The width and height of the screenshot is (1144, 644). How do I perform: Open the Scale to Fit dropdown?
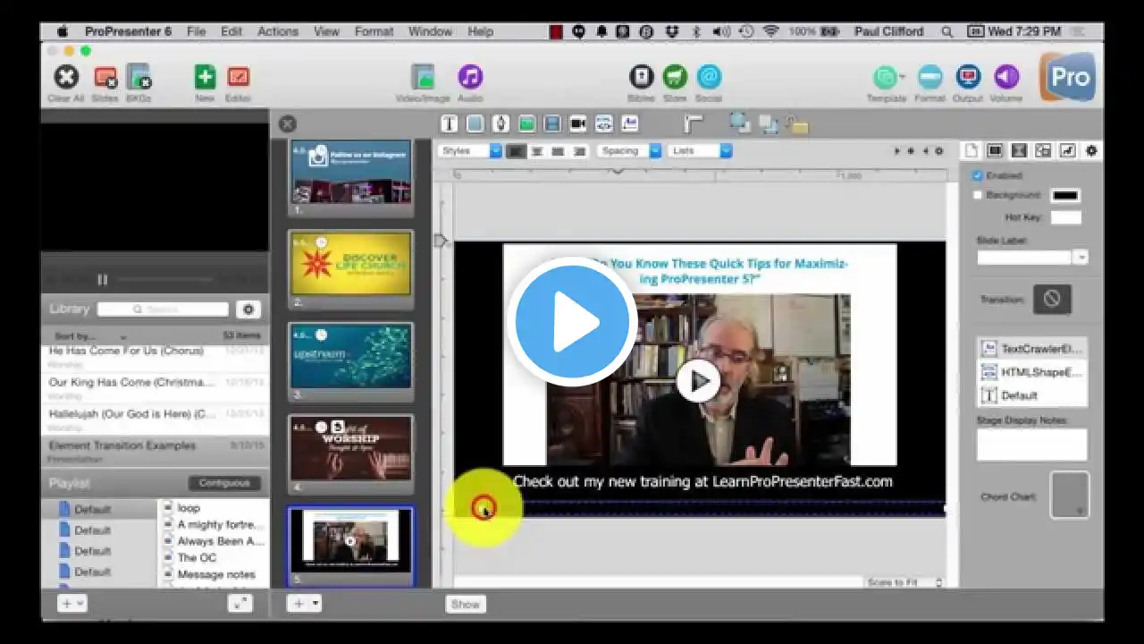(x=903, y=582)
